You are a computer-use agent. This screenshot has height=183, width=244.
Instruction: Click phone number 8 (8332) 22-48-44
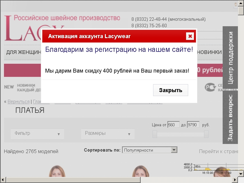click(x=149, y=19)
